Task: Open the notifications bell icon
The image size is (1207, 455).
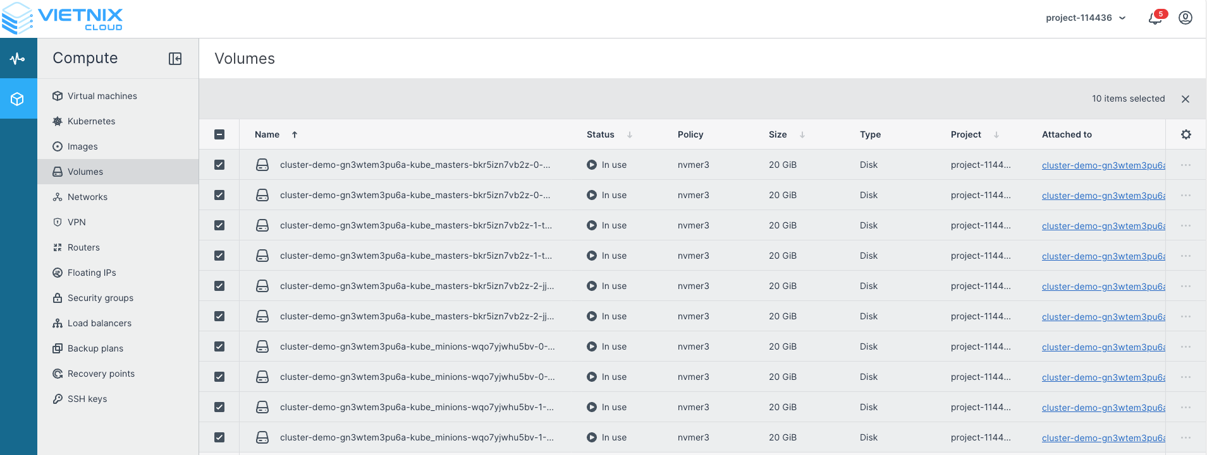Action: coord(1155,18)
